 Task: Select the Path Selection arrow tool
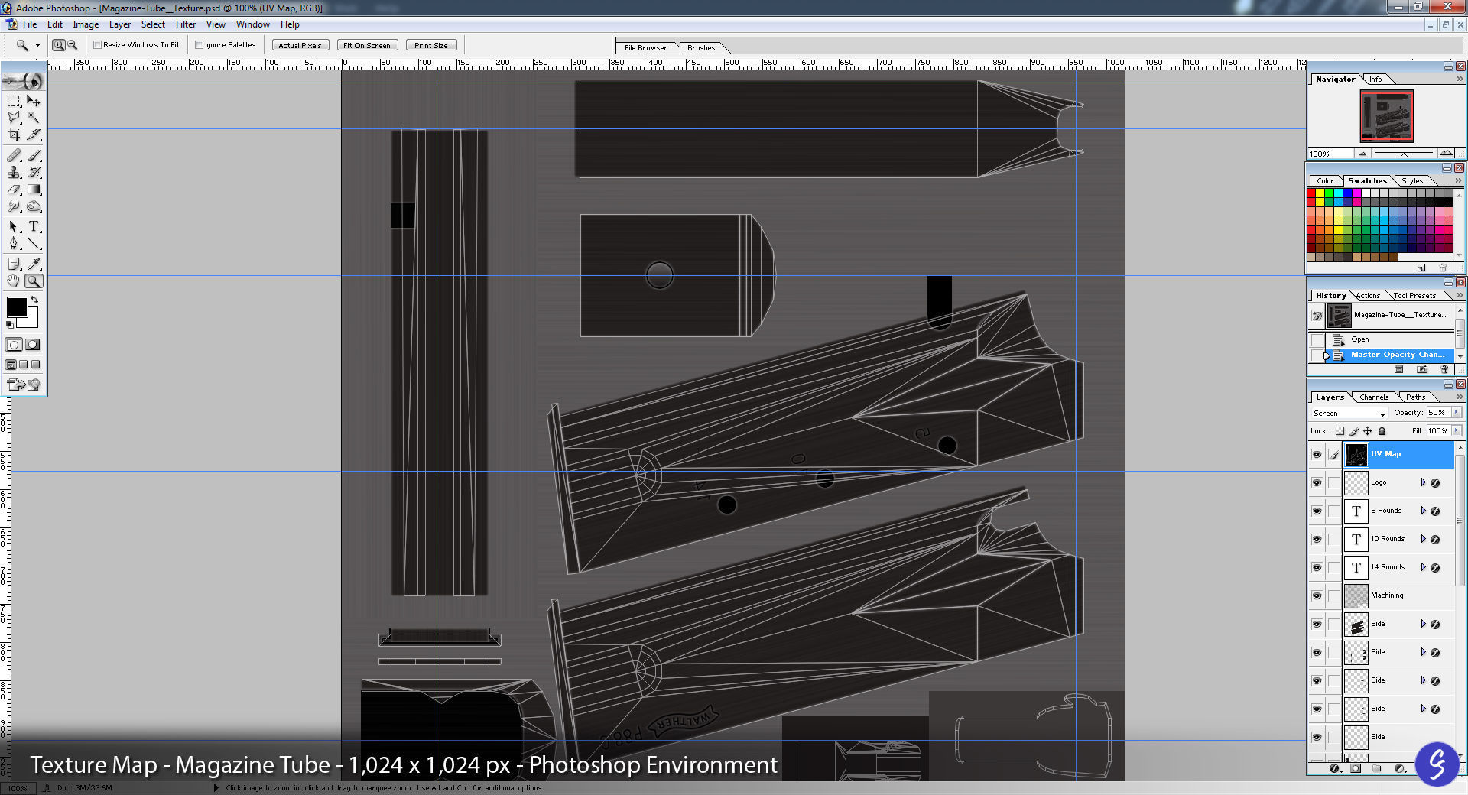pos(14,227)
